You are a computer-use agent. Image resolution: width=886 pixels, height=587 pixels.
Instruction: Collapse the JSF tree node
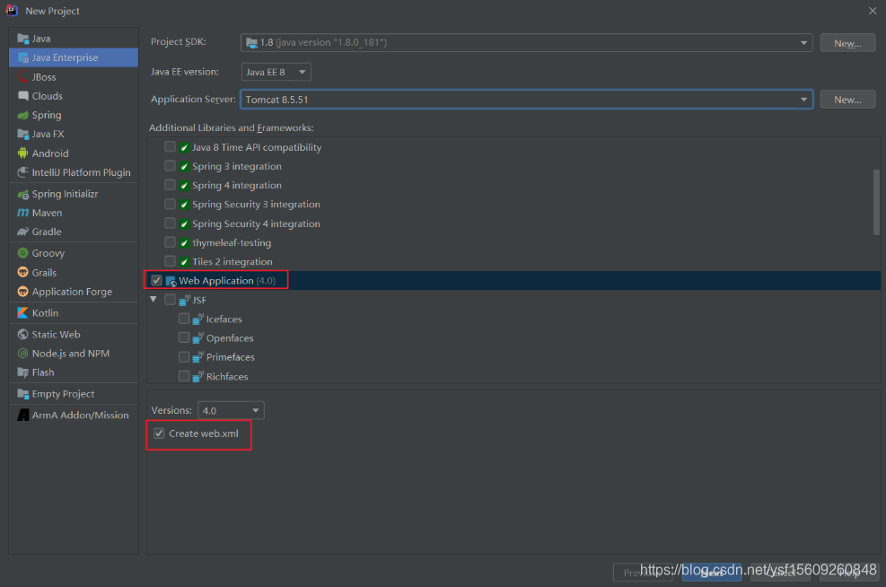(x=154, y=300)
